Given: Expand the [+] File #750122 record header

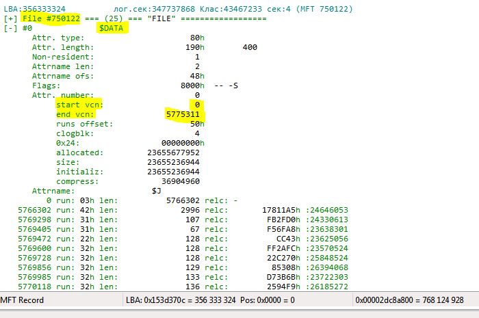Looking at the screenshot, I should pos(10,18).
